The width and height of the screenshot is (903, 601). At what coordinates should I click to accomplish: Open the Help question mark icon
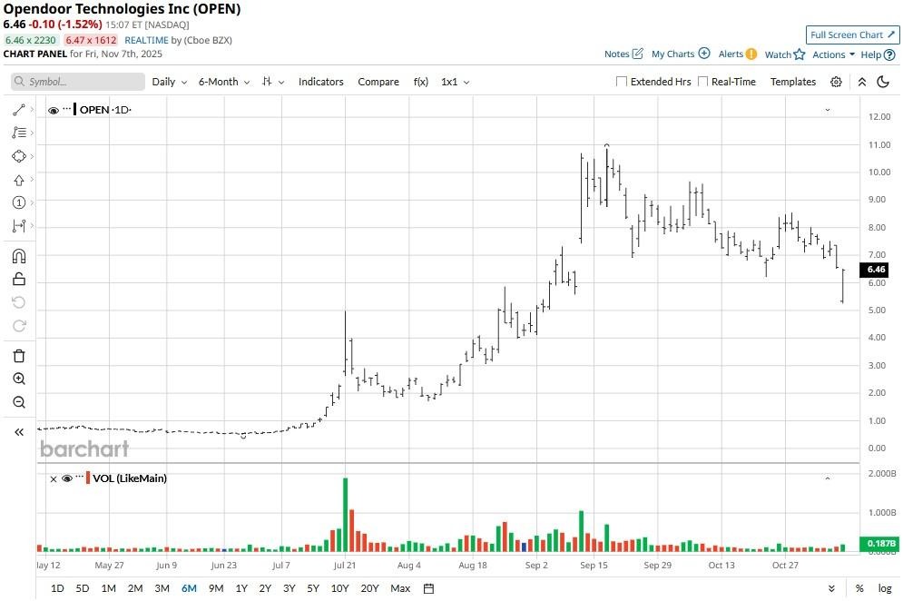point(889,54)
